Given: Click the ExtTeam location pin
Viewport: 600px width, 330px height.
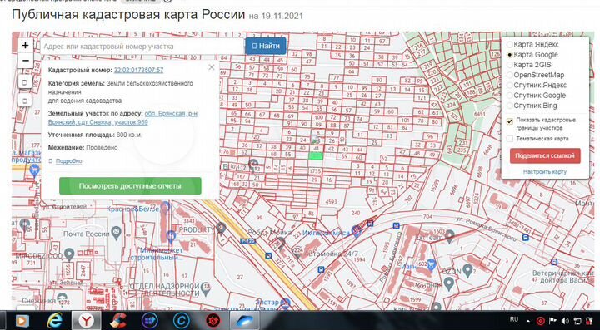Looking at the screenshot, I should coord(450,235).
